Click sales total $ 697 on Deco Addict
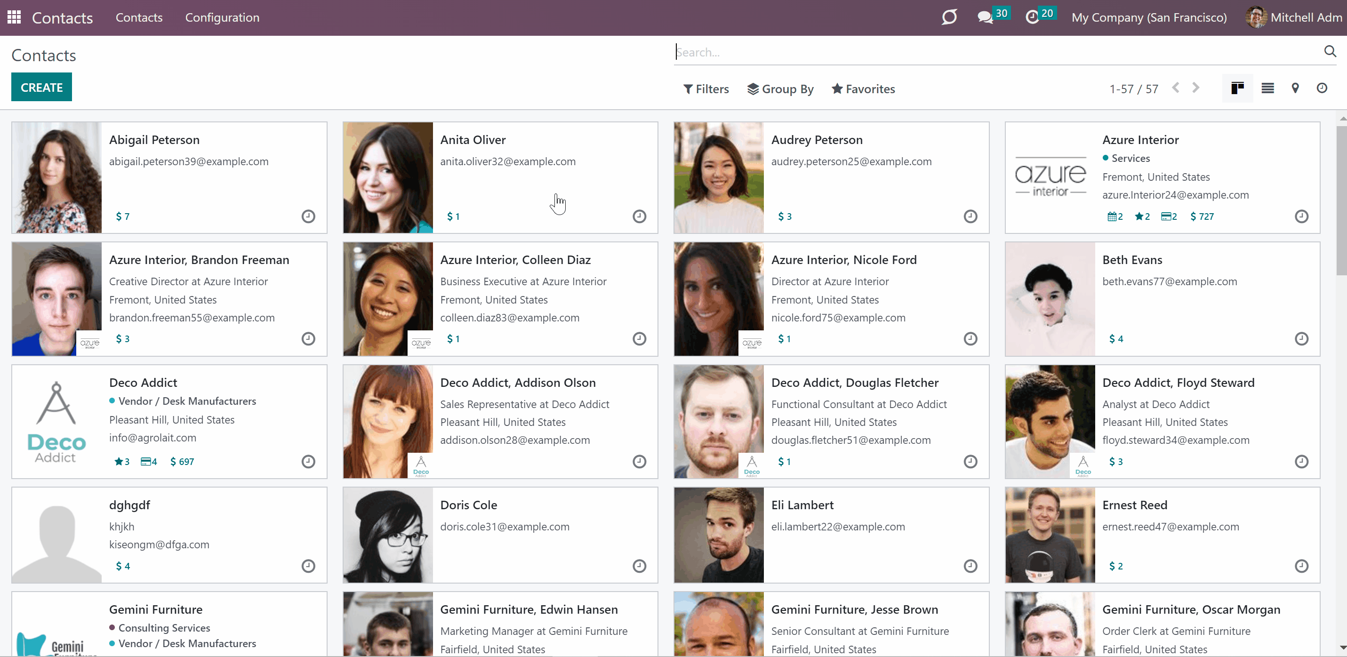 pos(182,461)
